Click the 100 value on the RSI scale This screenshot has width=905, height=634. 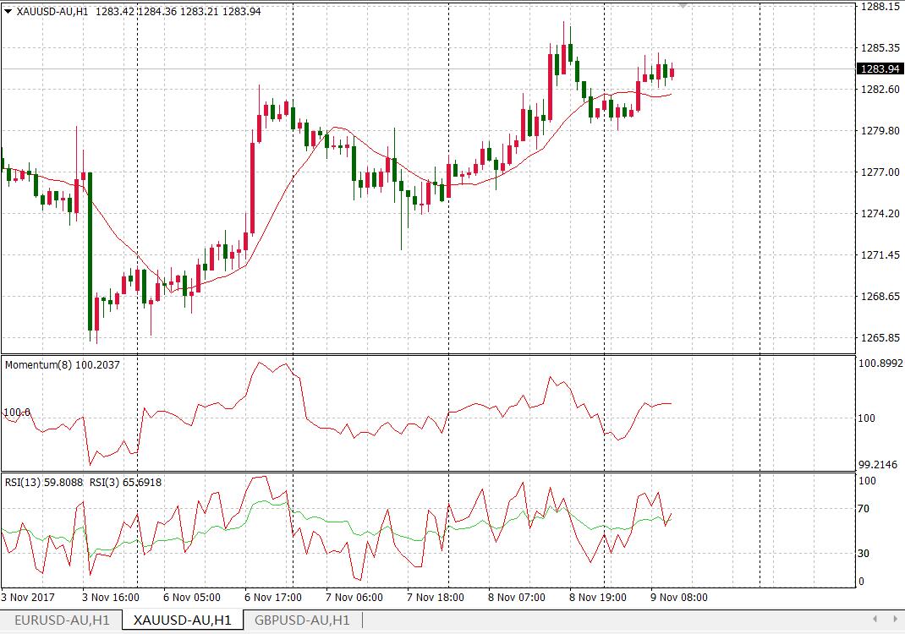click(x=867, y=481)
